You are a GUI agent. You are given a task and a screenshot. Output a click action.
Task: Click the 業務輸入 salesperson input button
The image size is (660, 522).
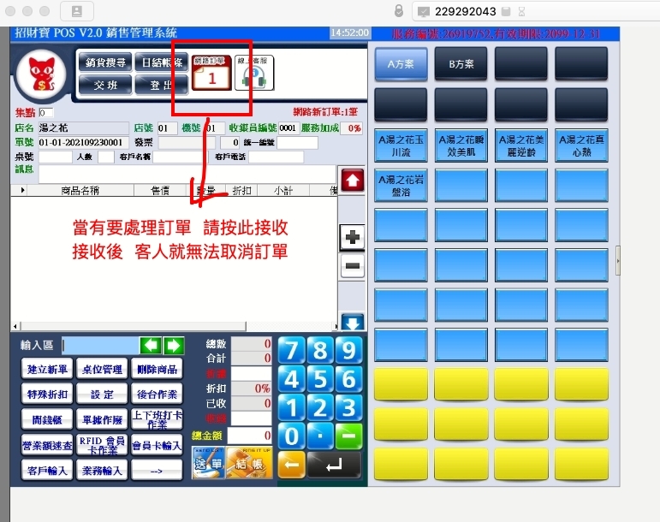click(102, 471)
